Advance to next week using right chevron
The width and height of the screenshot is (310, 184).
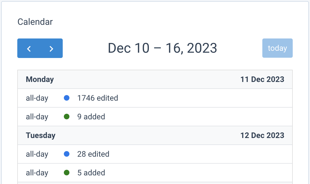click(x=51, y=49)
